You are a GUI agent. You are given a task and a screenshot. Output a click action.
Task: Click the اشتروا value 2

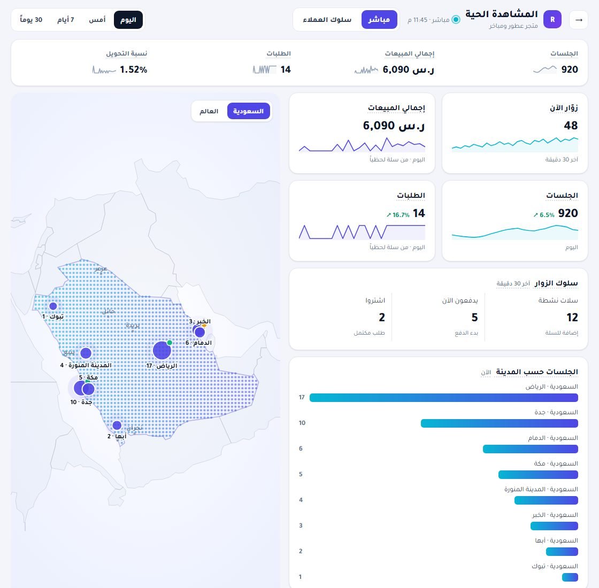[382, 318]
